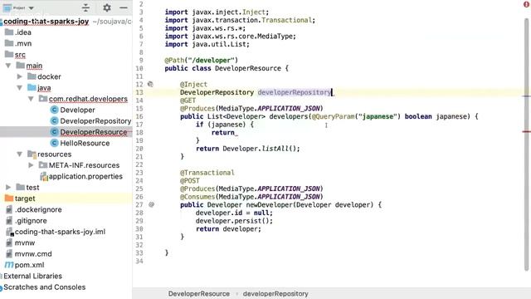Viewport: 531px width, 299px height.
Task: Open the pom.xml file
Action: pos(30,265)
